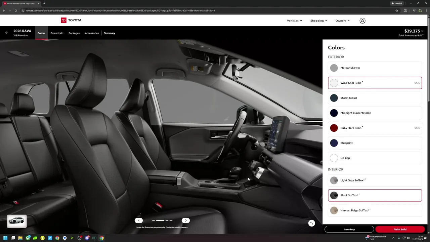Open the Summary step
430x242 pixels.
click(110, 33)
